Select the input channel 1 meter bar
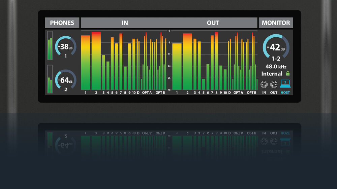This screenshot has width=337, height=189. coord(86,62)
